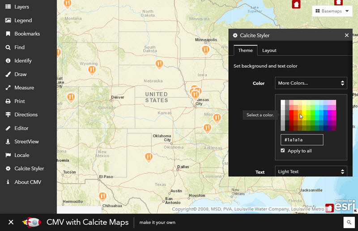Viewport: 358px width, 231px height.
Task: Click the Locale flag icon
Action: tap(8, 155)
